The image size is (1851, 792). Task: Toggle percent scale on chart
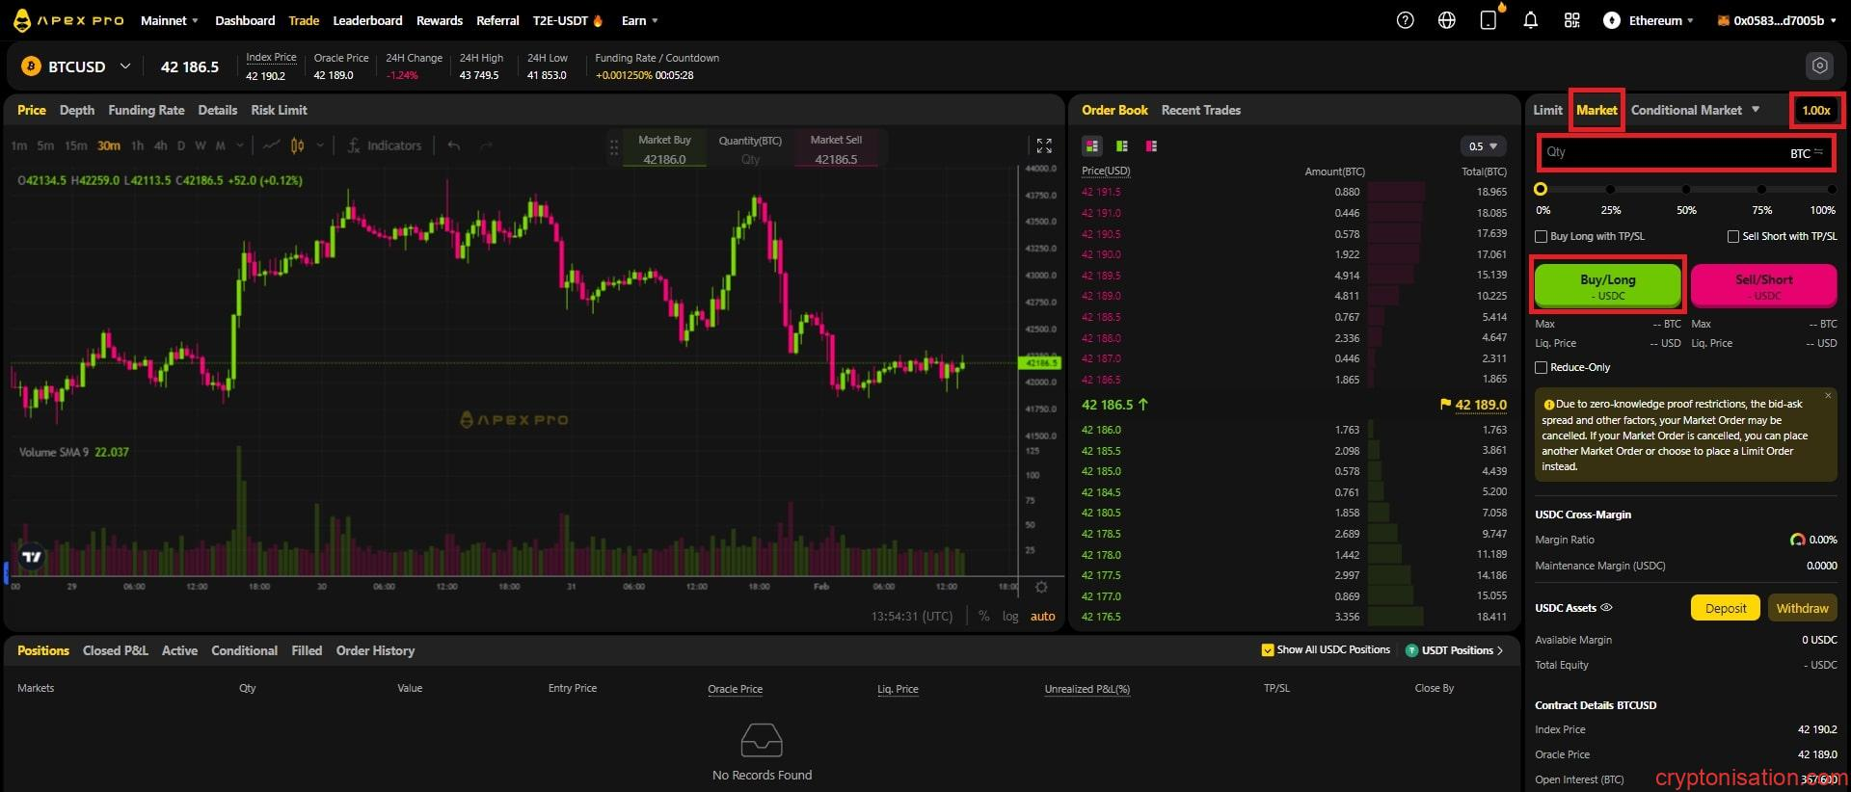coord(983,616)
